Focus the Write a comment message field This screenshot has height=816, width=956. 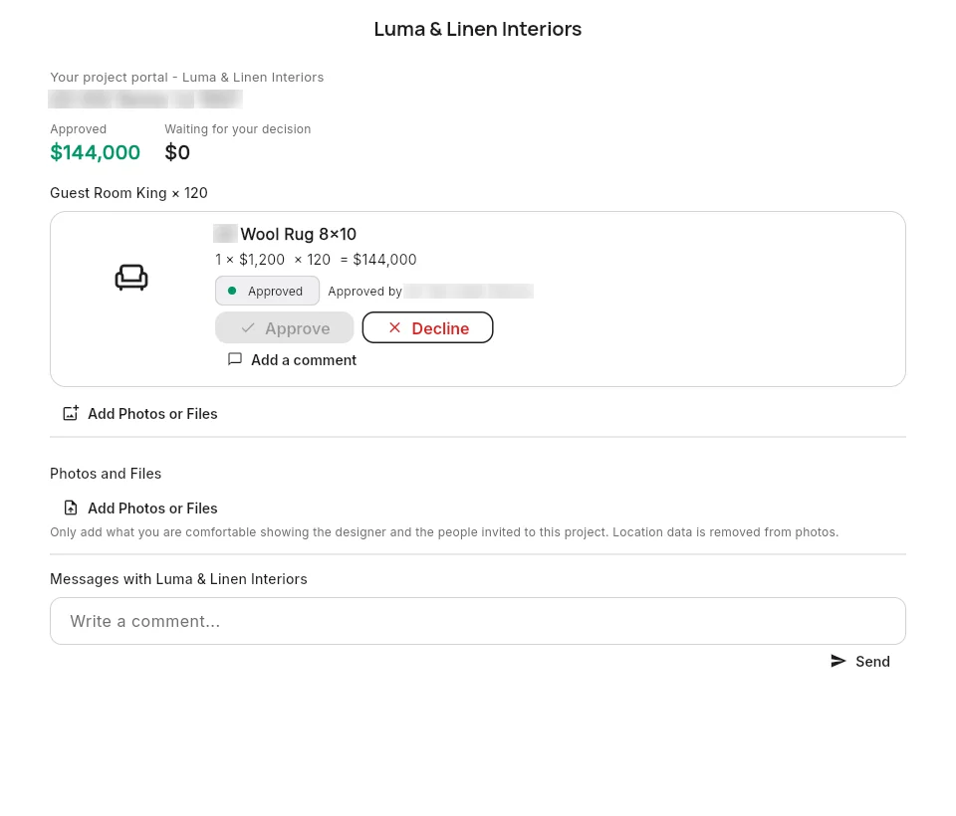(x=478, y=621)
